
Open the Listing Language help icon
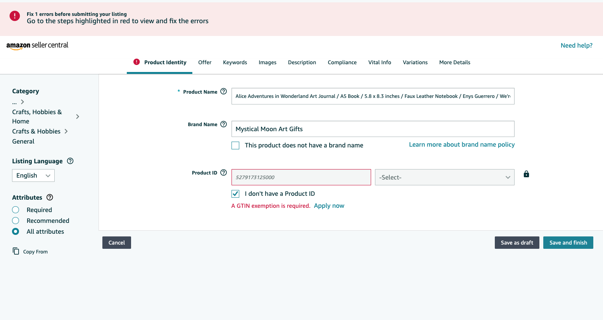(x=70, y=161)
